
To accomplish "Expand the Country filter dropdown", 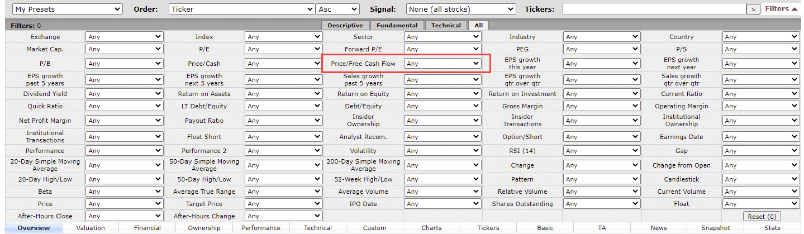I will tap(761, 37).
